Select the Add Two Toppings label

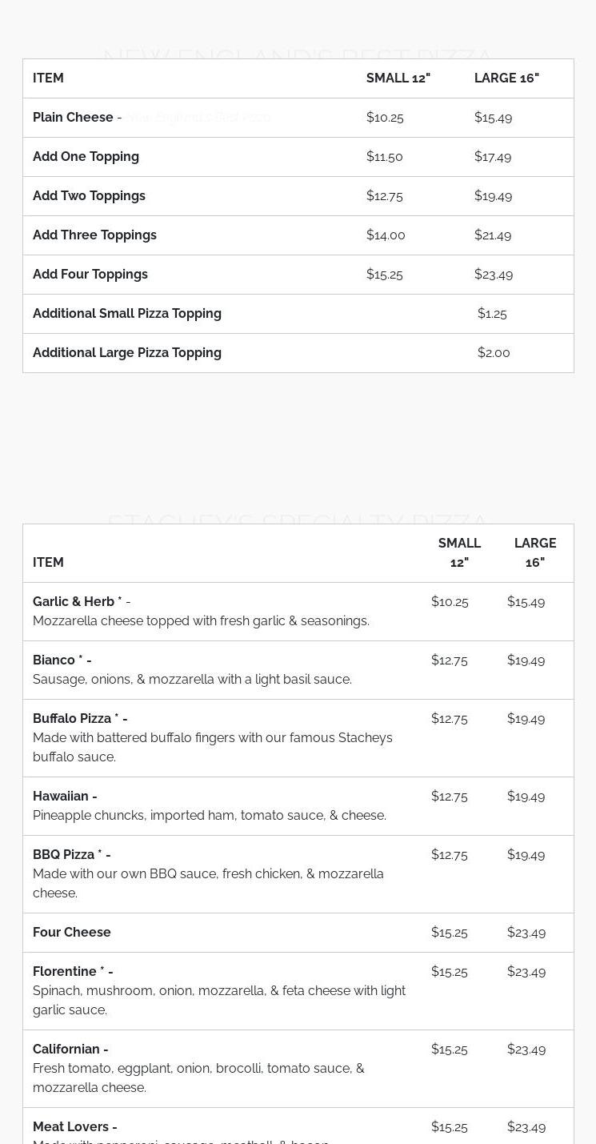click(89, 196)
